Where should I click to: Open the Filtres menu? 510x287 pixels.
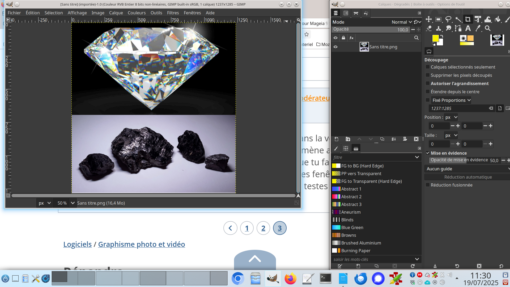point(173,13)
